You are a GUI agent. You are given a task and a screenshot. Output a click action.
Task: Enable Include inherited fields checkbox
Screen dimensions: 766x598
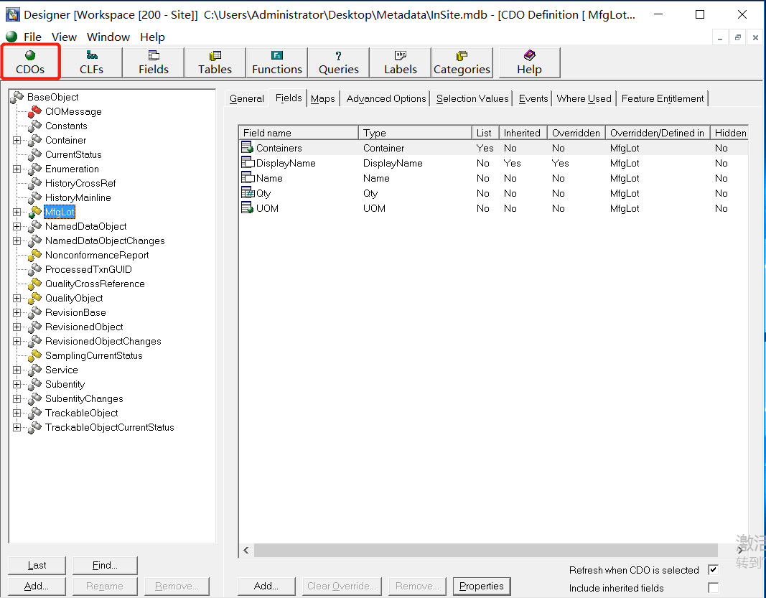(713, 588)
